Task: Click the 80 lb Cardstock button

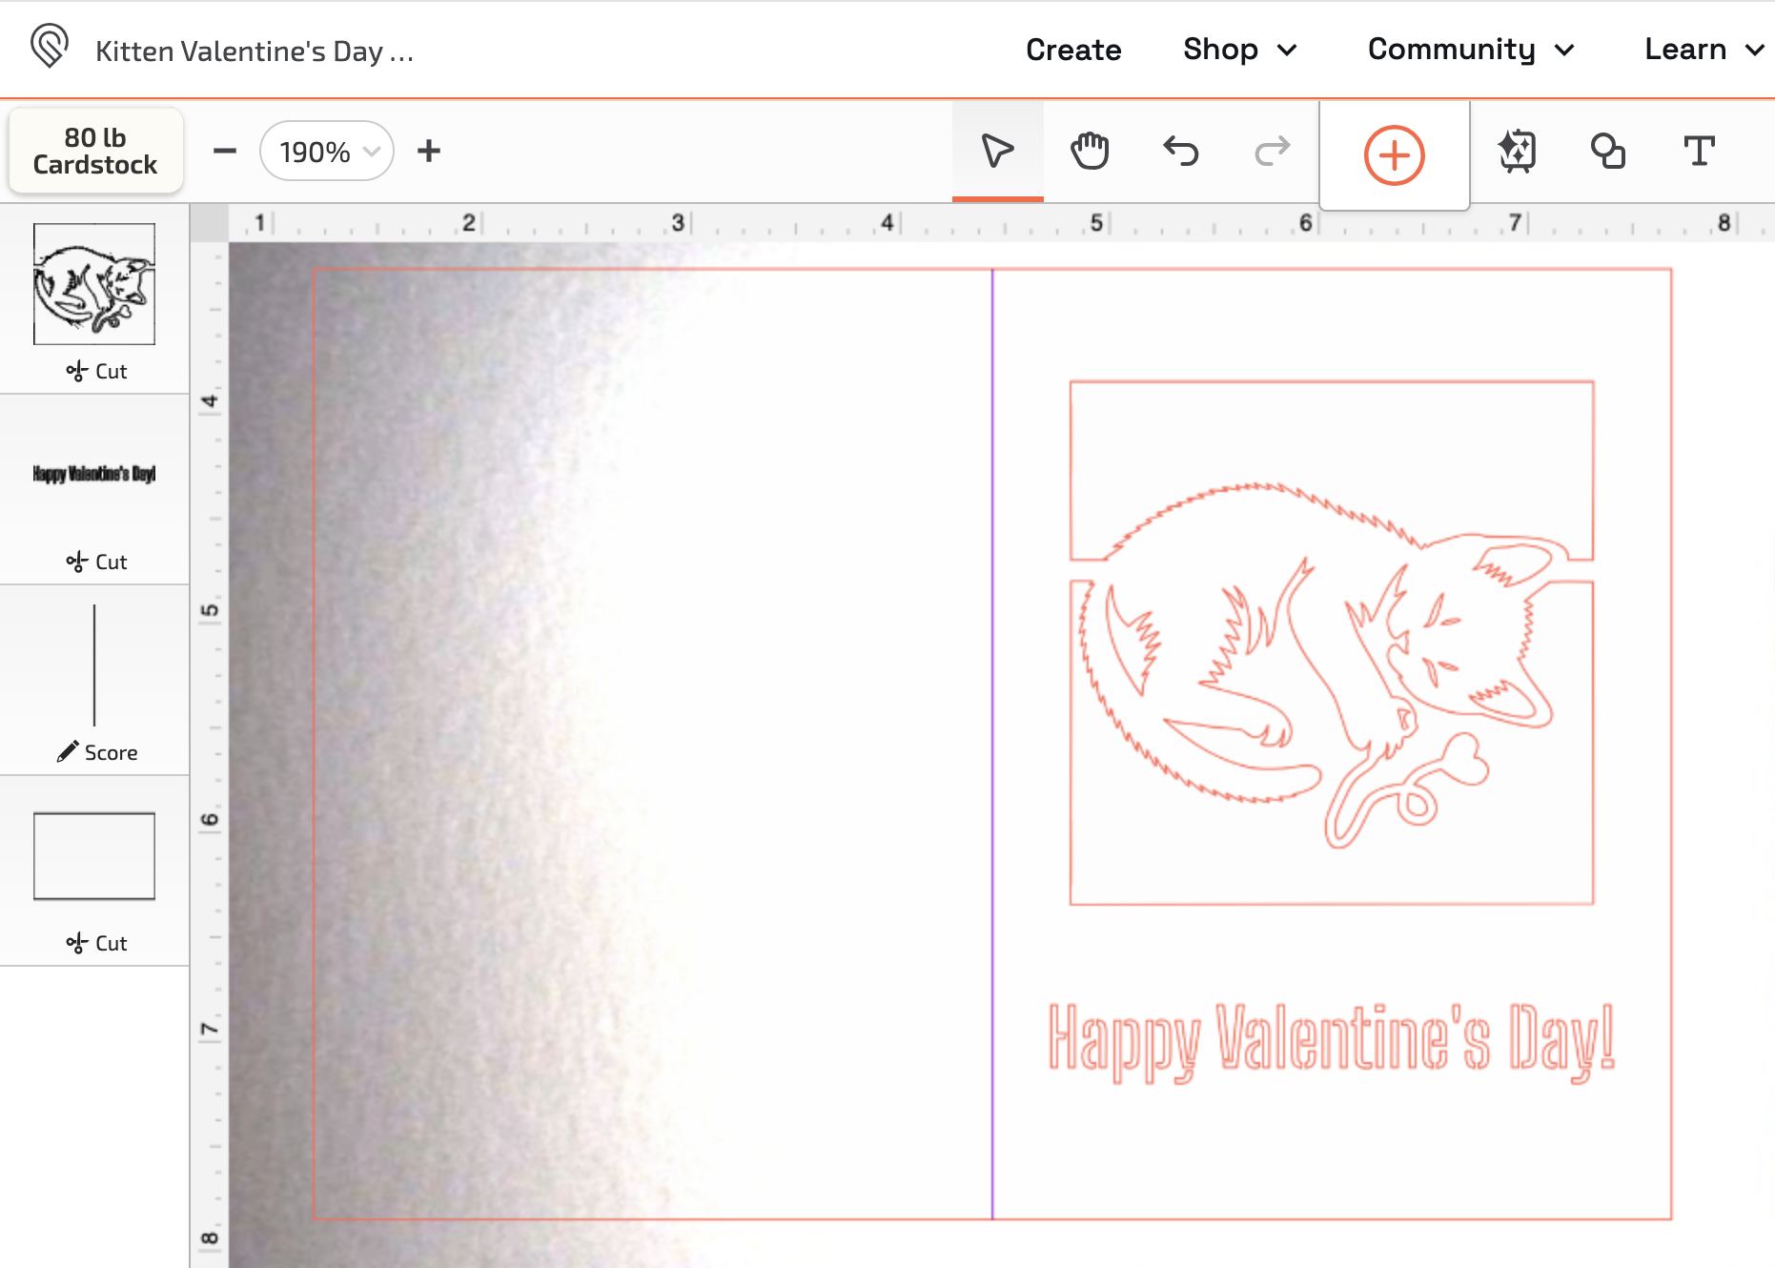Action: tap(95, 150)
